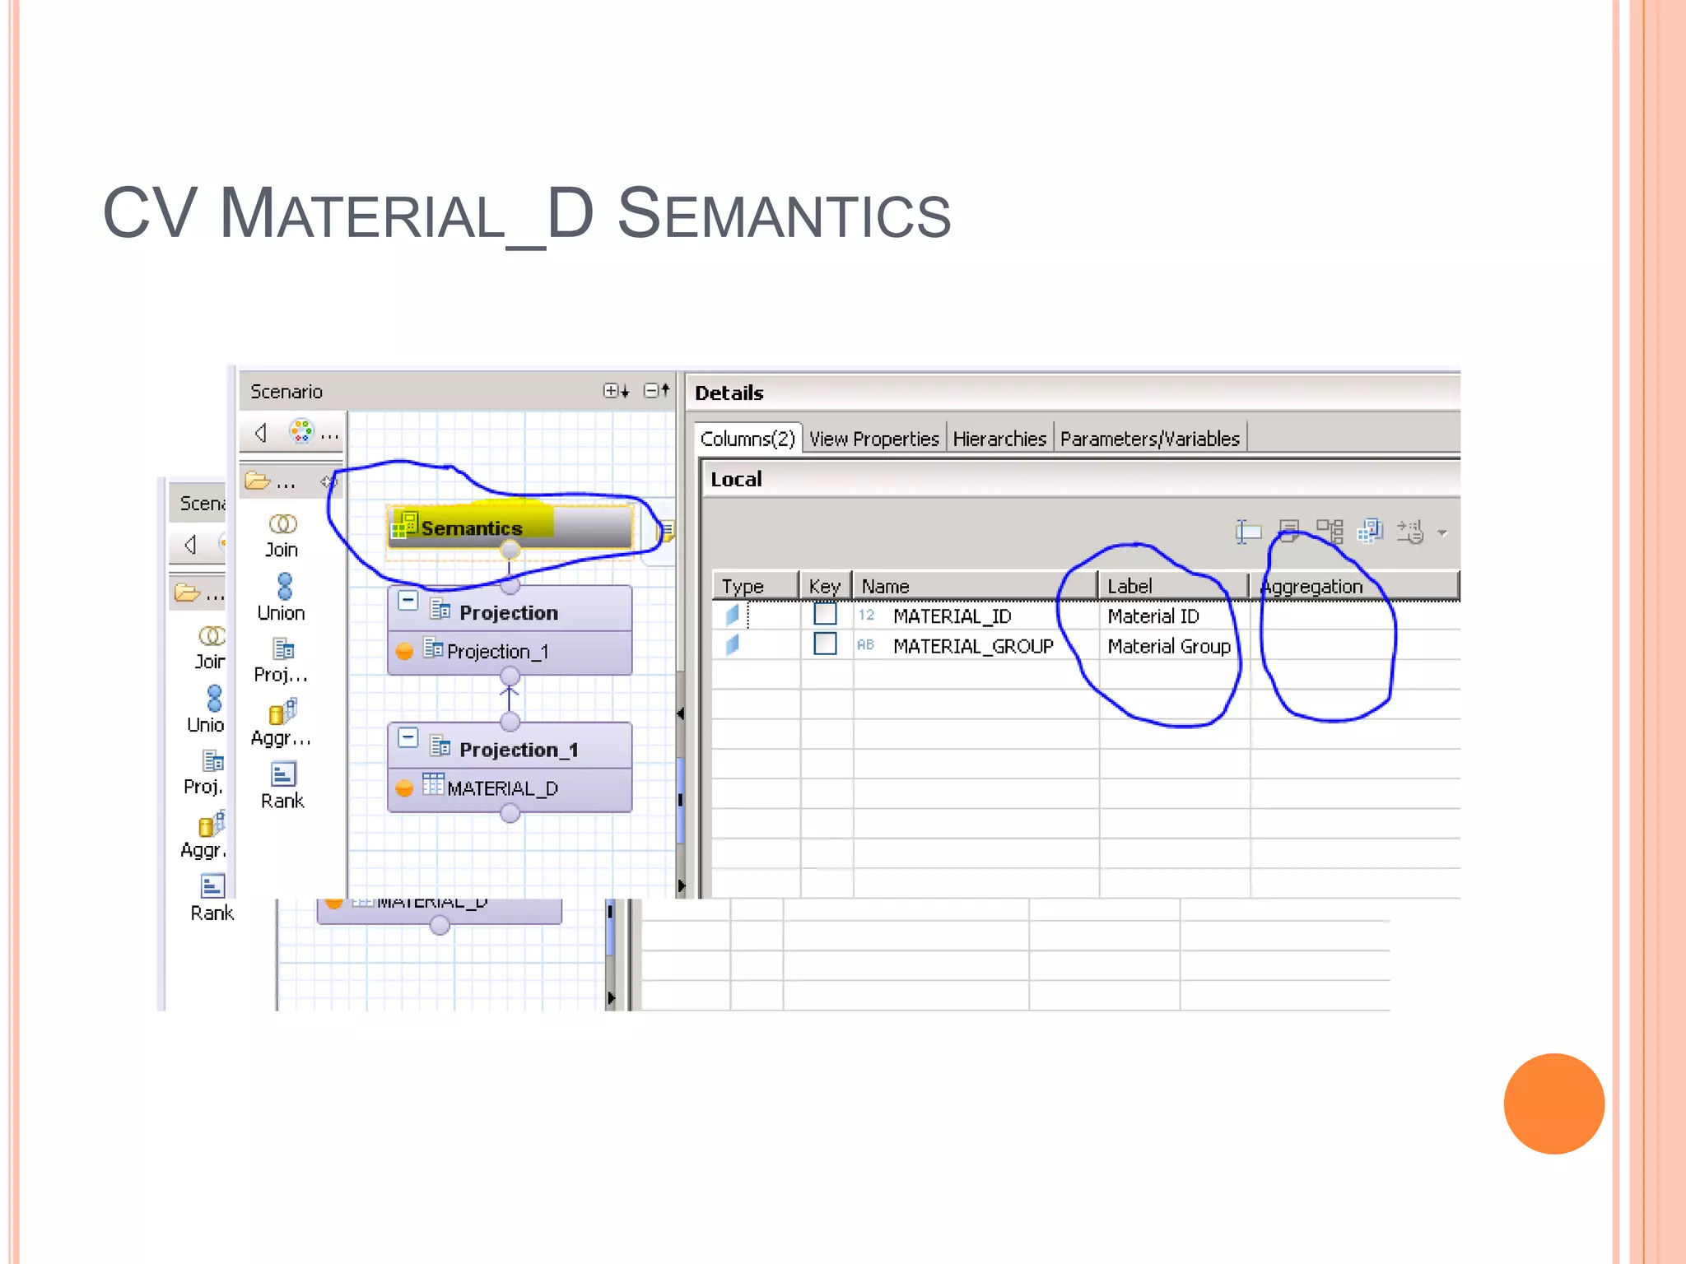
Task: Click the attribute type icon for MATERIAL_ID
Action: coord(733,615)
